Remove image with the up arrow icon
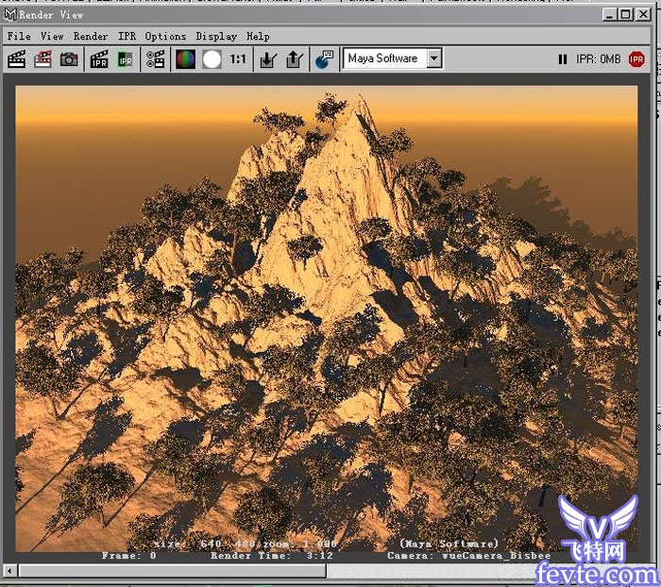Image resolution: width=661 pixels, height=587 pixels. click(295, 59)
